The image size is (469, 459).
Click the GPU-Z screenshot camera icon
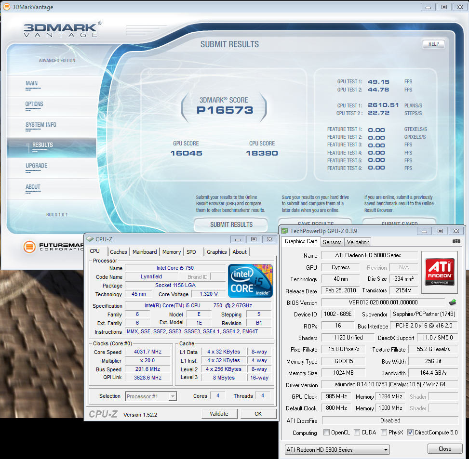click(x=456, y=241)
